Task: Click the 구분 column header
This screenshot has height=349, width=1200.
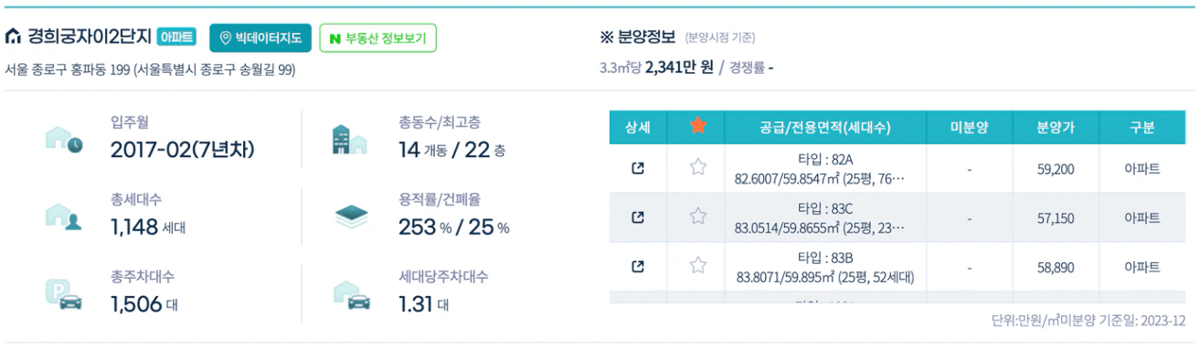Action: (x=1142, y=128)
